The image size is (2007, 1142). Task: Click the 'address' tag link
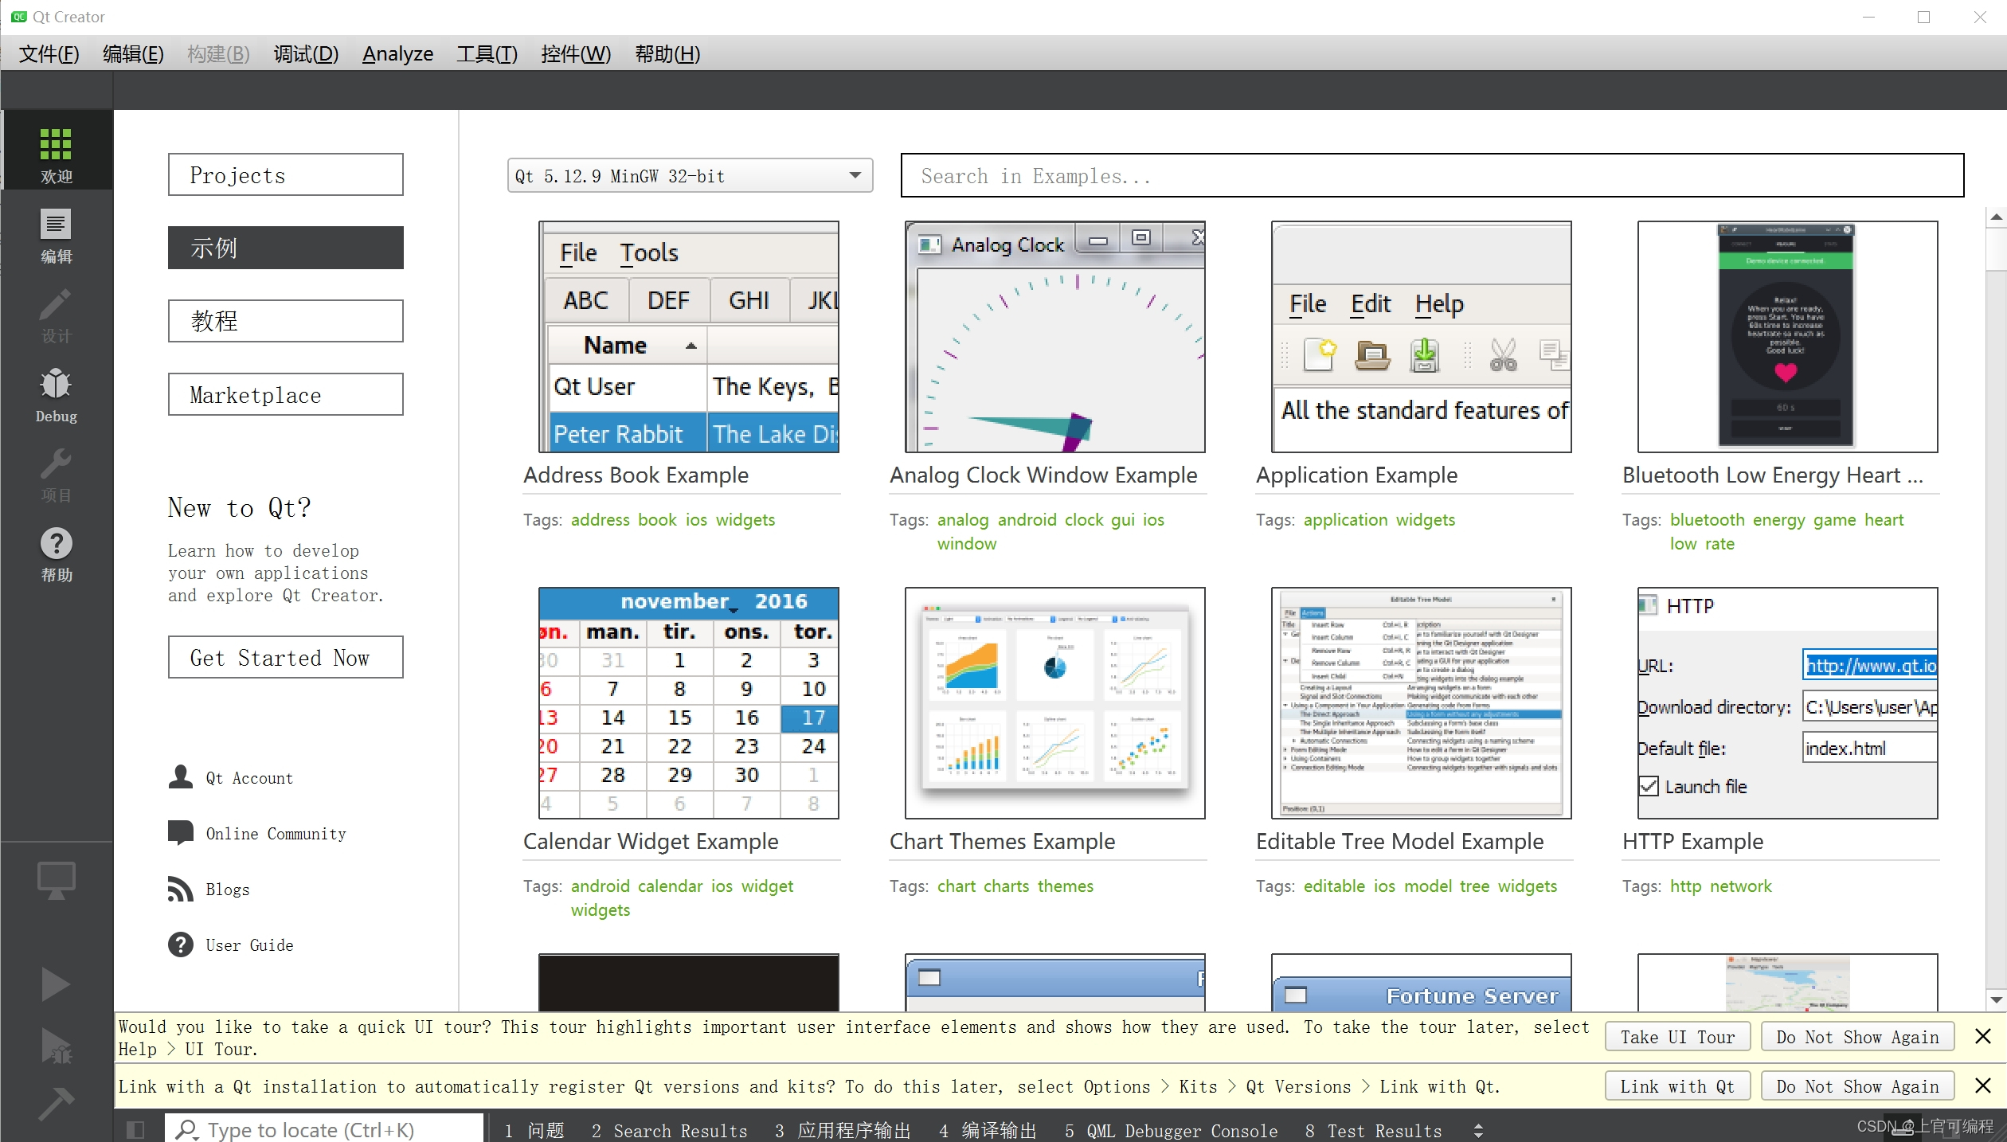[x=601, y=519]
